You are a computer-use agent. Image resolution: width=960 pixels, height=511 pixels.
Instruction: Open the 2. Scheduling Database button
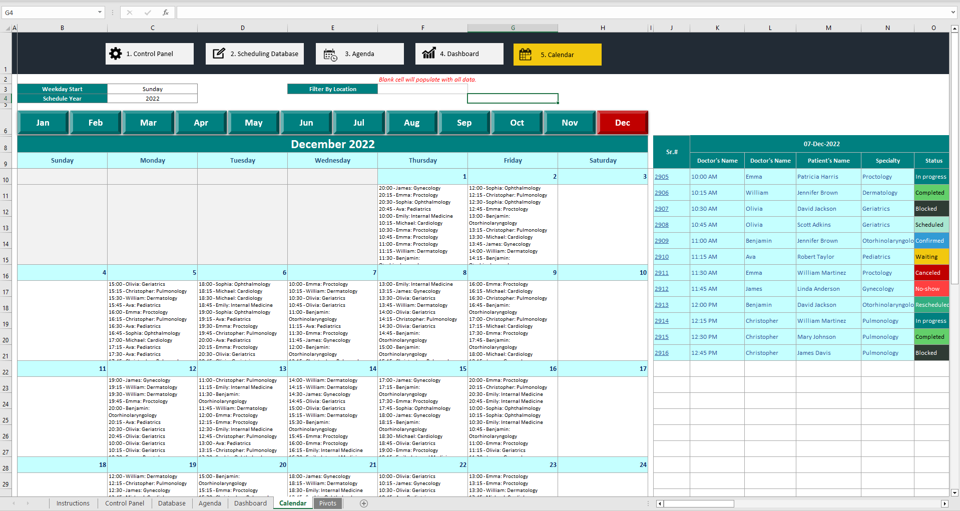coord(255,54)
